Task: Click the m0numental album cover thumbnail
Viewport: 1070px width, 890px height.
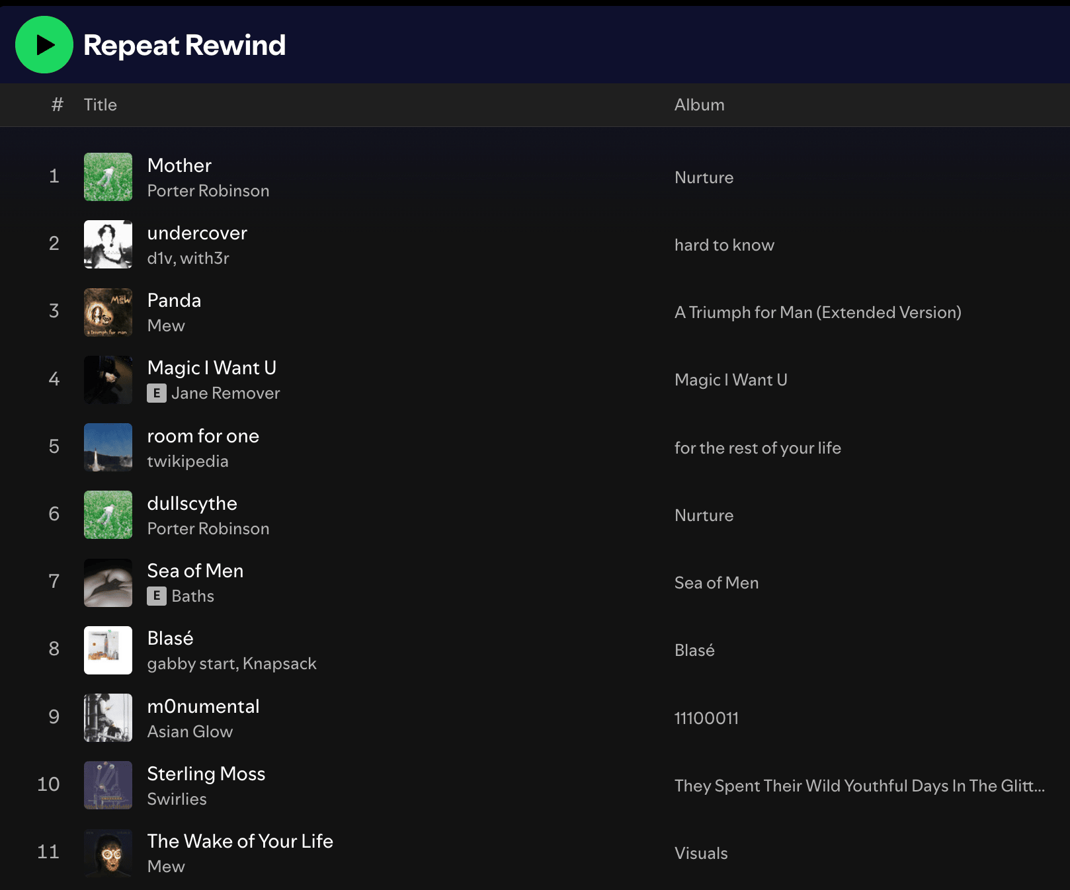Action: (108, 718)
